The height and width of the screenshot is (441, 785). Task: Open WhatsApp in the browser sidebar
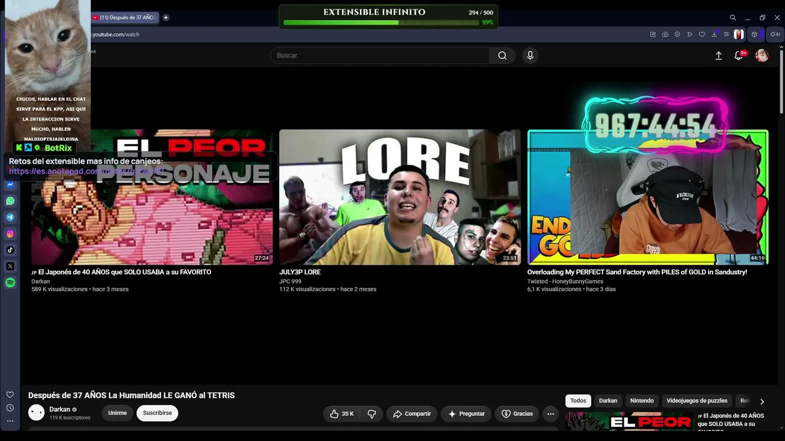[10, 201]
